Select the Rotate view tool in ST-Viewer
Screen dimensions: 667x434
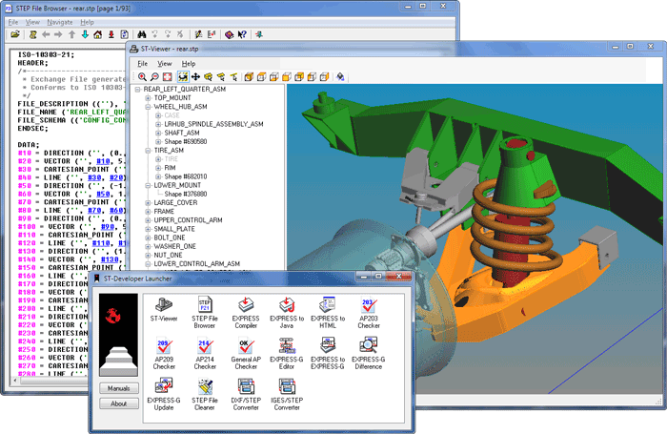coord(183,76)
